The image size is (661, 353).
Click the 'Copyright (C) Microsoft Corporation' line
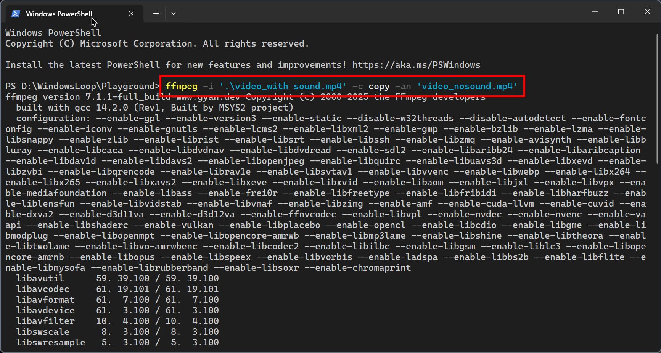(x=157, y=43)
